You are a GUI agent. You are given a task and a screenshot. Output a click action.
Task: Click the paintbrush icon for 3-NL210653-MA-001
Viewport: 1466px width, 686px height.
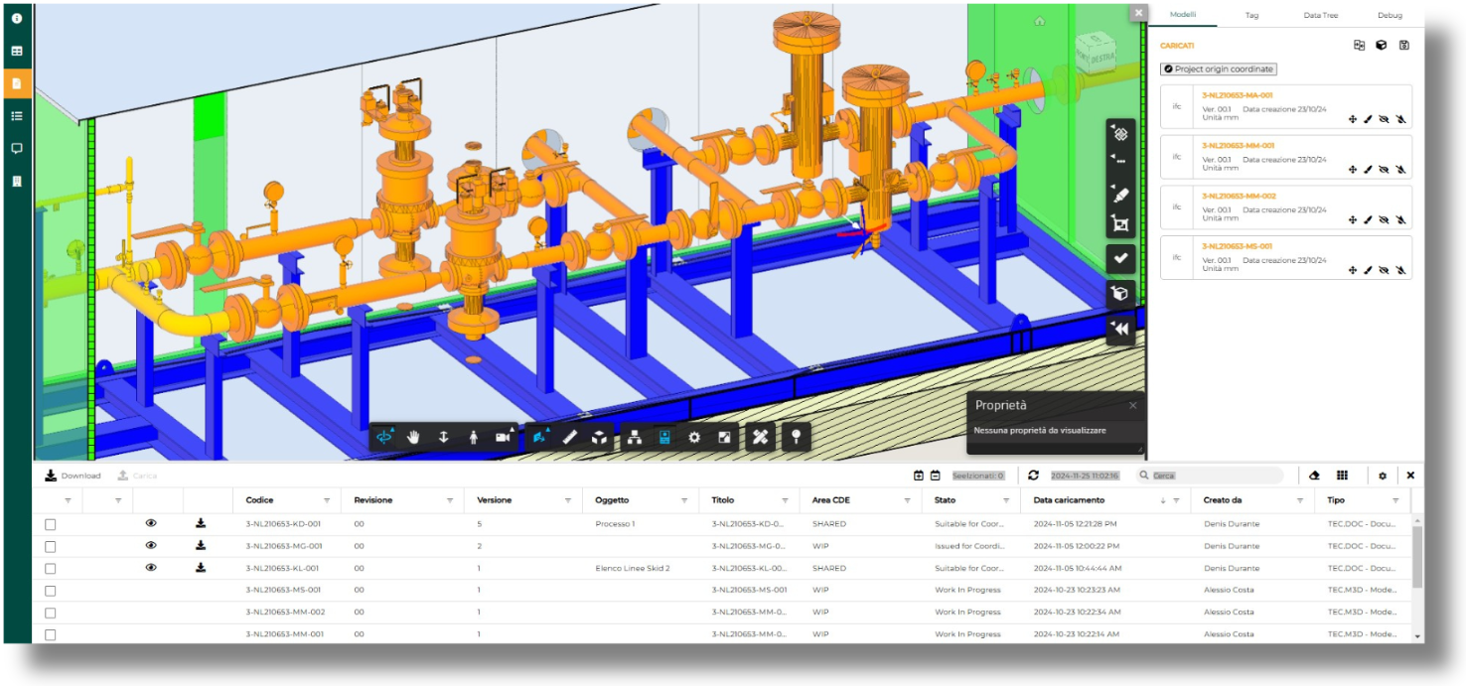point(1368,119)
